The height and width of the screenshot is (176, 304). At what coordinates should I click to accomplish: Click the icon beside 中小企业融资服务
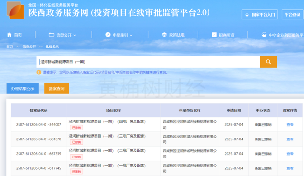264,35
